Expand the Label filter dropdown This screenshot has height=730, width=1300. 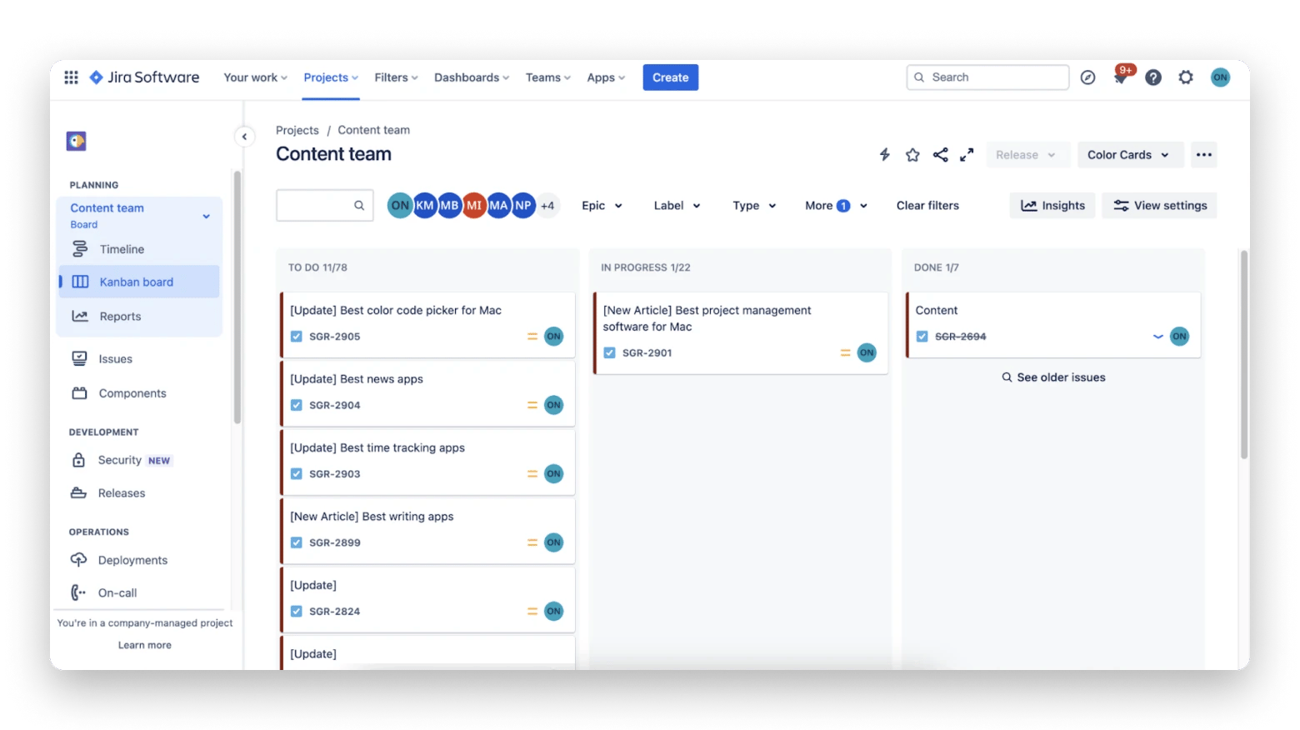coord(677,206)
